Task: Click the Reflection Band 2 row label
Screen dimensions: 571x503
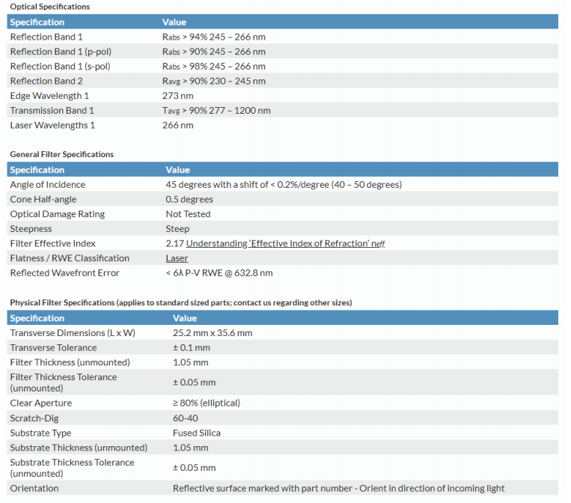Action: (46, 81)
